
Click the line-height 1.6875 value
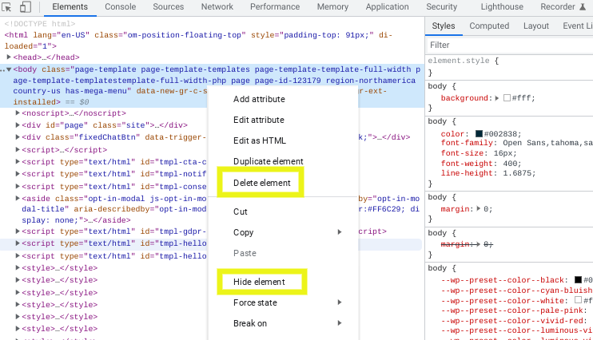tap(516, 173)
